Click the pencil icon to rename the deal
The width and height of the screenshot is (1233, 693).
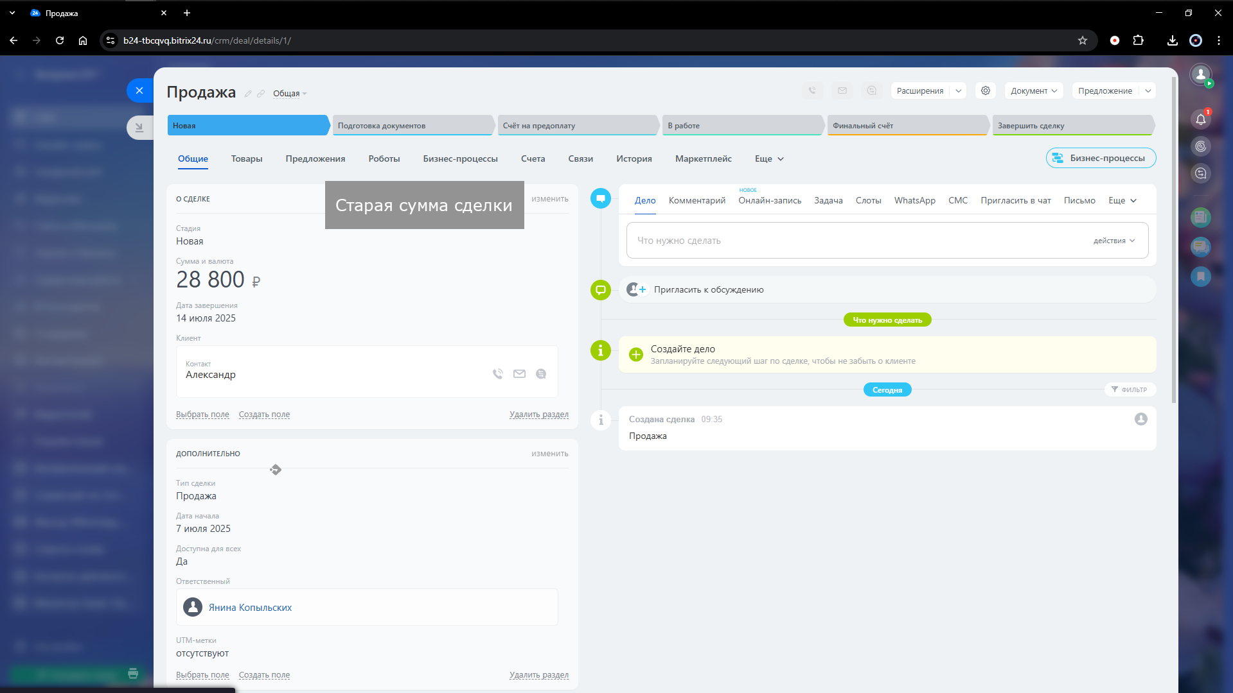pos(248,94)
